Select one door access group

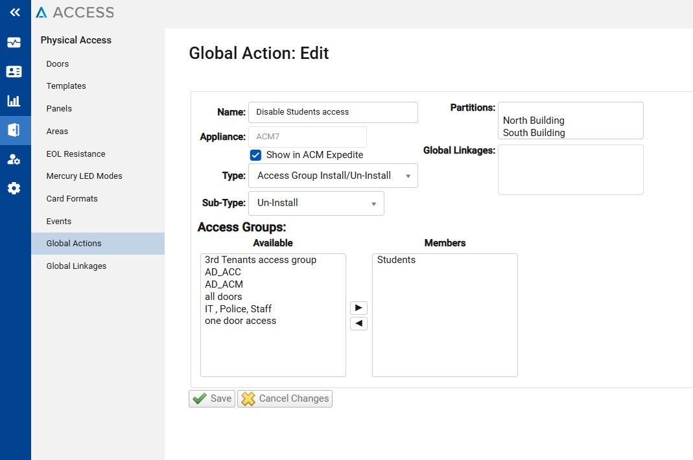(241, 321)
